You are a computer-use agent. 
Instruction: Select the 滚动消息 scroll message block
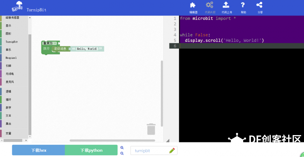60,49
